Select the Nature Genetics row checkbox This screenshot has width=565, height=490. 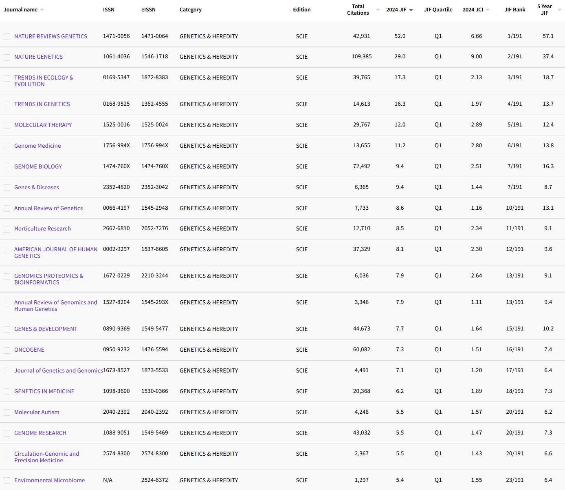[7, 58]
